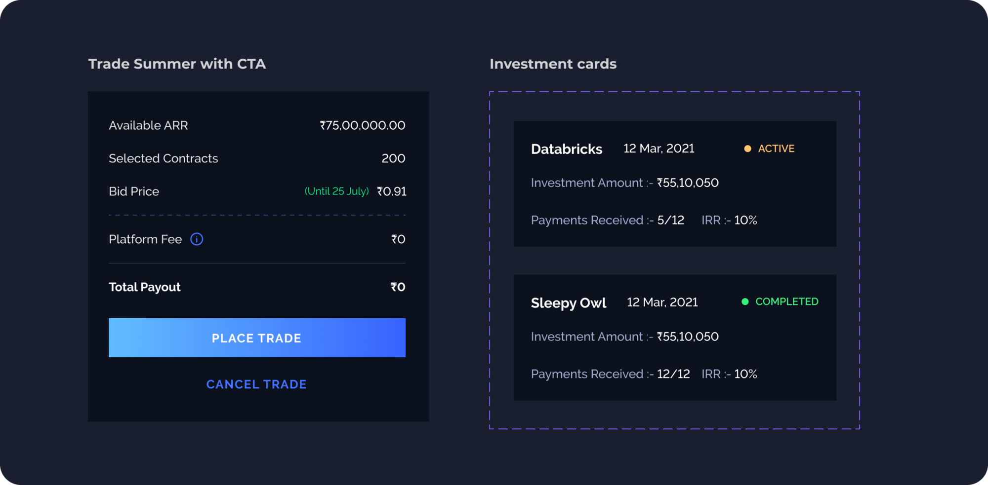The width and height of the screenshot is (988, 485).
Task: Click the PLACE TRADE button
Action: (x=257, y=337)
